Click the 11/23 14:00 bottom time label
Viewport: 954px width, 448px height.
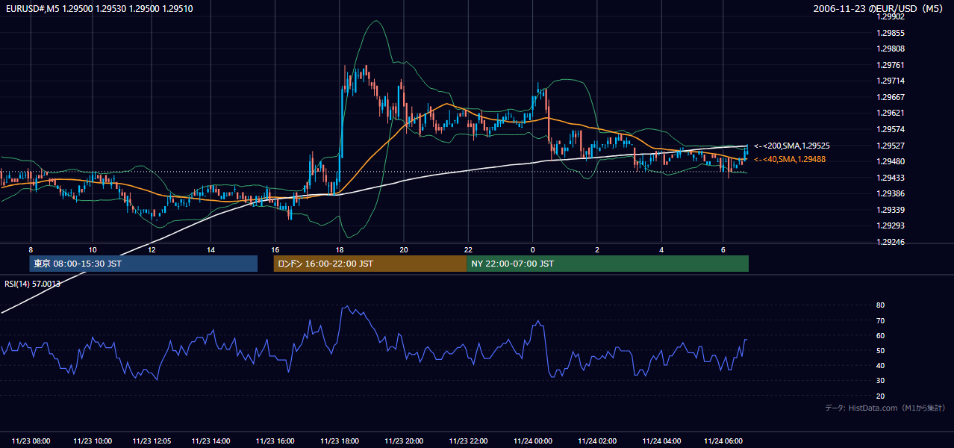tap(210, 441)
